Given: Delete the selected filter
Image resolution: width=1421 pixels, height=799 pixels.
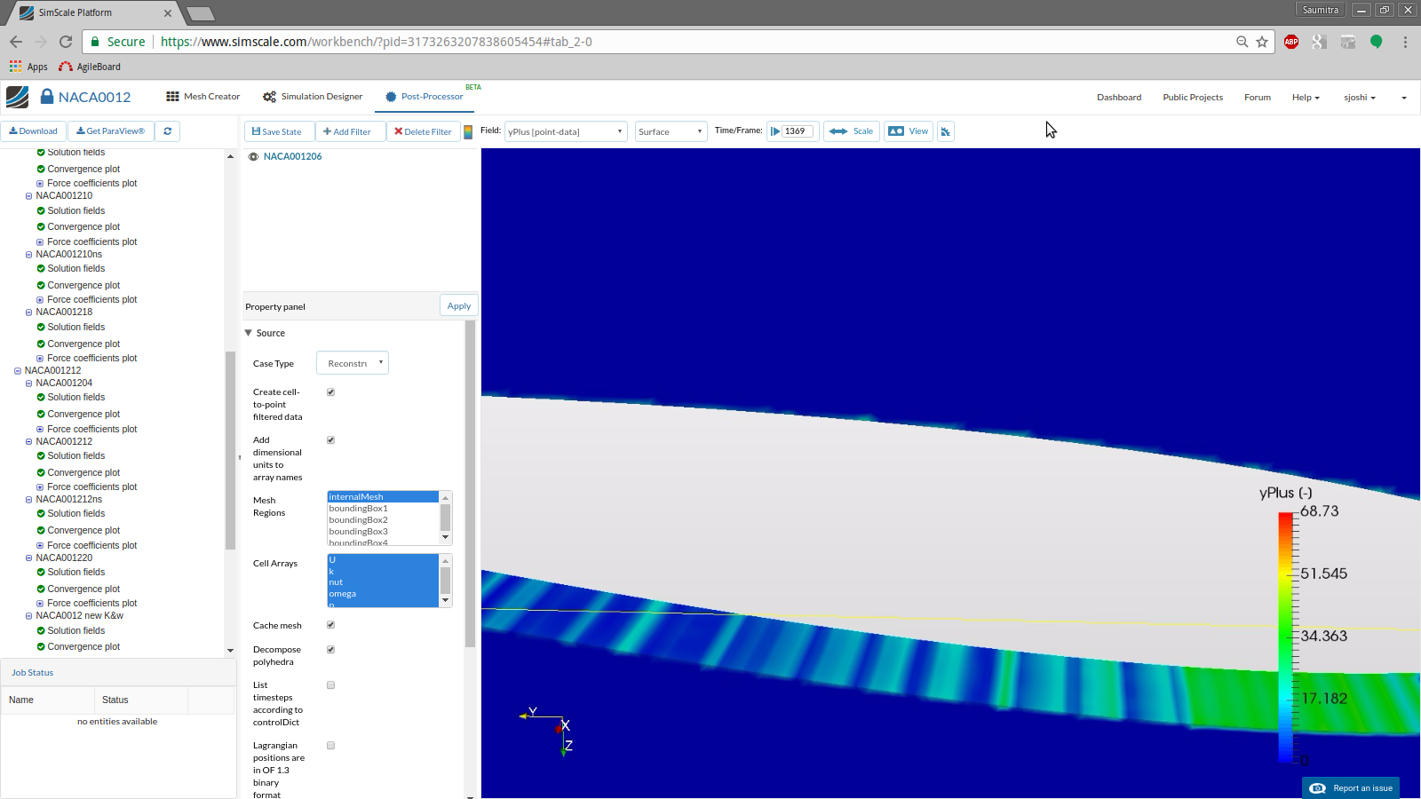Looking at the screenshot, I should tap(423, 131).
